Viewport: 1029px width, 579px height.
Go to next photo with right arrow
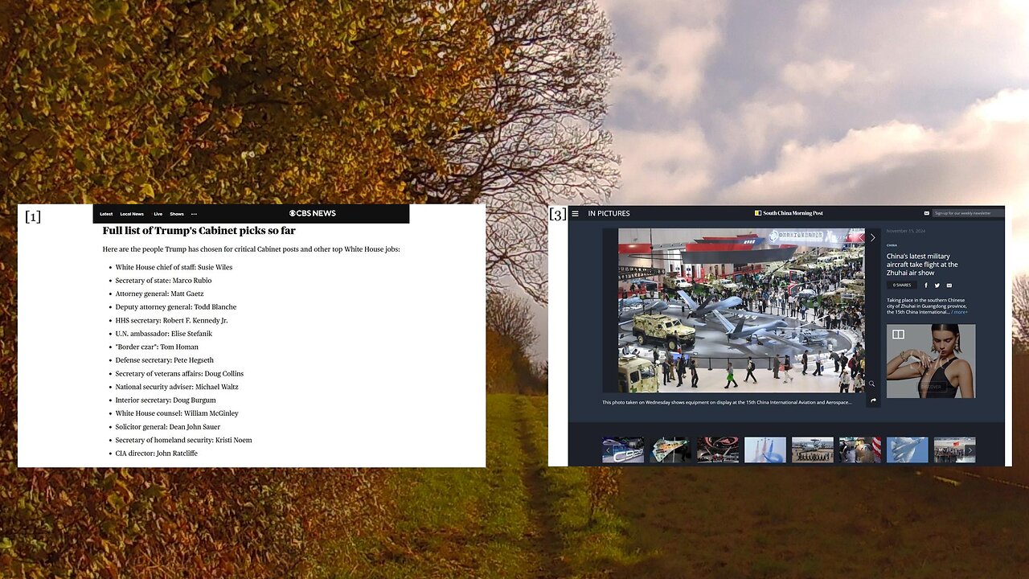[872, 237]
